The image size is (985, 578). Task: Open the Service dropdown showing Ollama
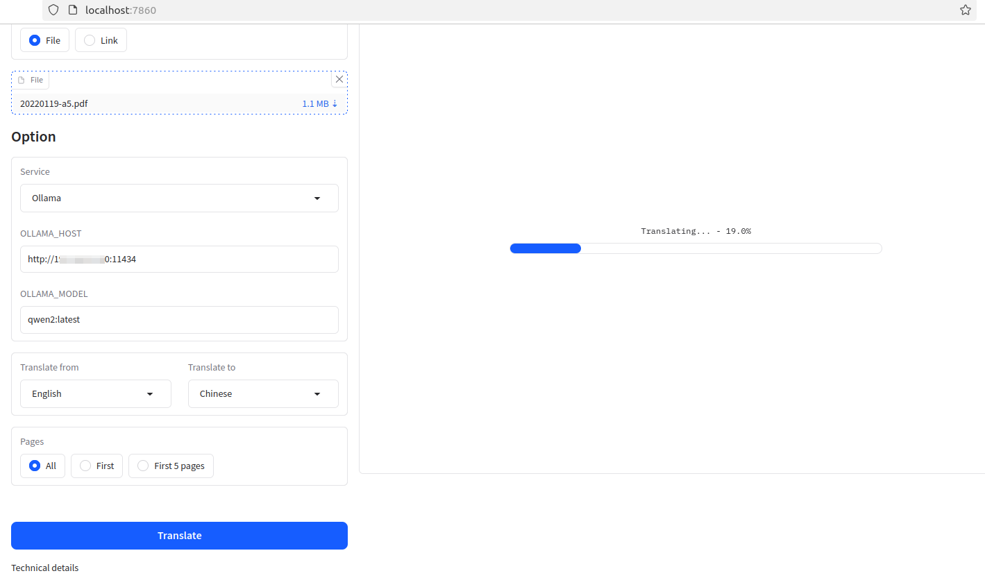(179, 198)
